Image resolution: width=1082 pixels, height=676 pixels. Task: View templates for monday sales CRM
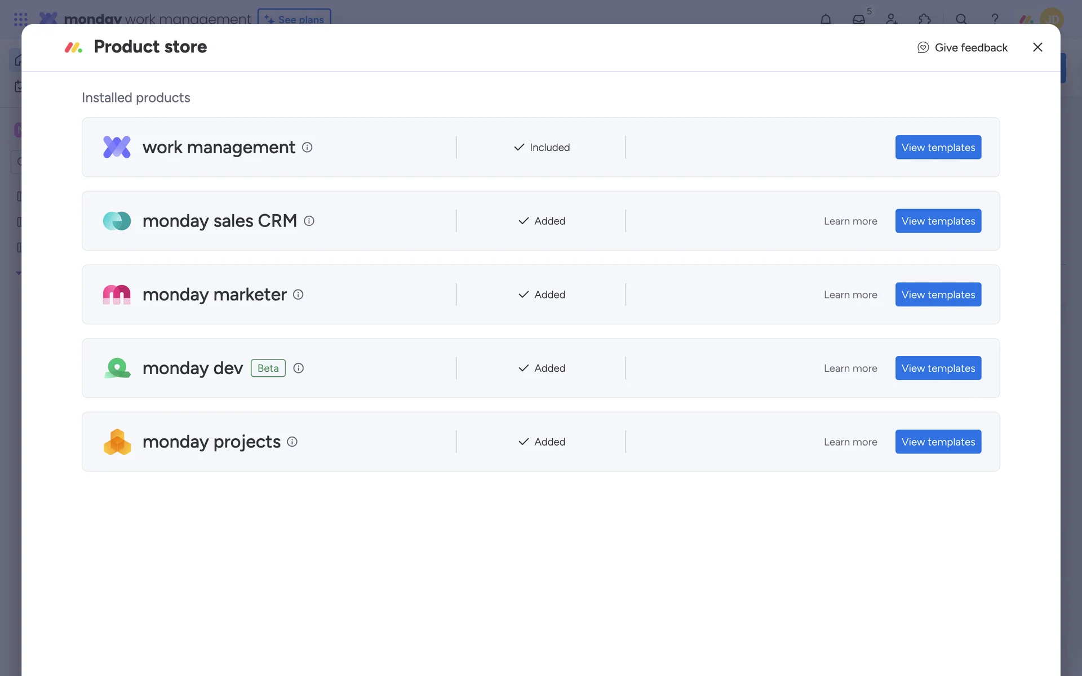pos(938,221)
